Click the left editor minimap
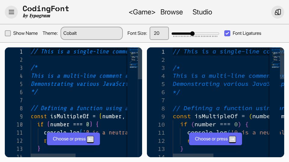Viewport: 289px width, 162px height. [134, 58]
